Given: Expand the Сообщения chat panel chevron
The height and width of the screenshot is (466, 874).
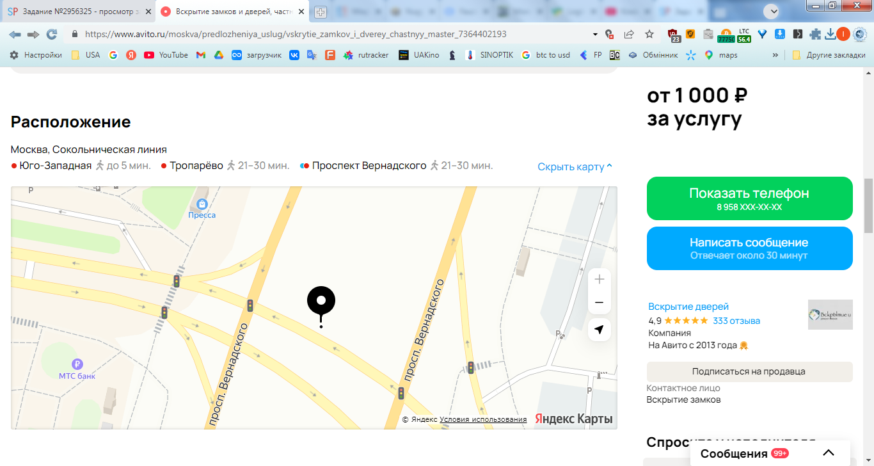Looking at the screenshot, I should coord(829,453).
